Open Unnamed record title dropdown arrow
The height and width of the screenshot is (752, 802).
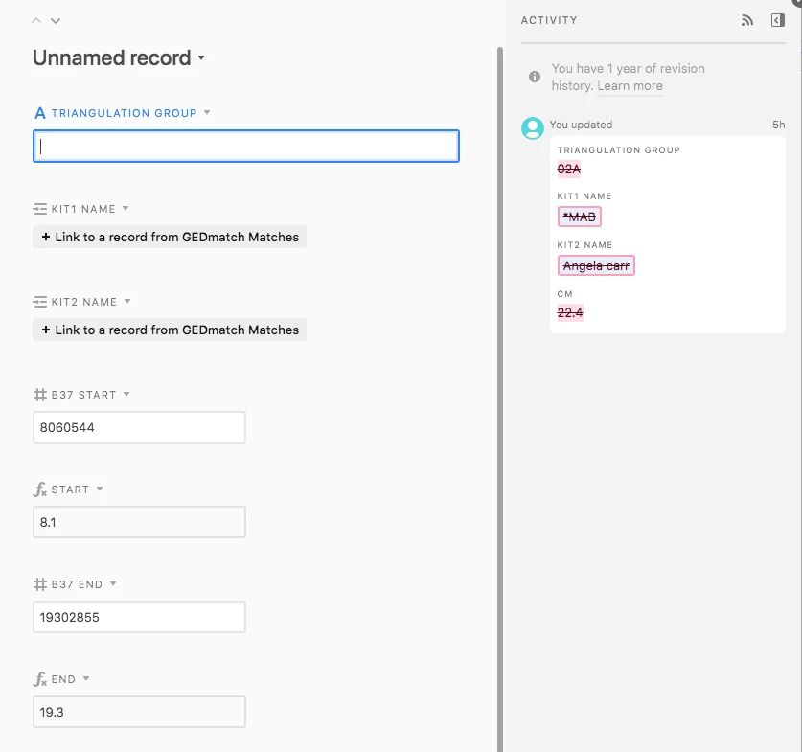(201, 57)
